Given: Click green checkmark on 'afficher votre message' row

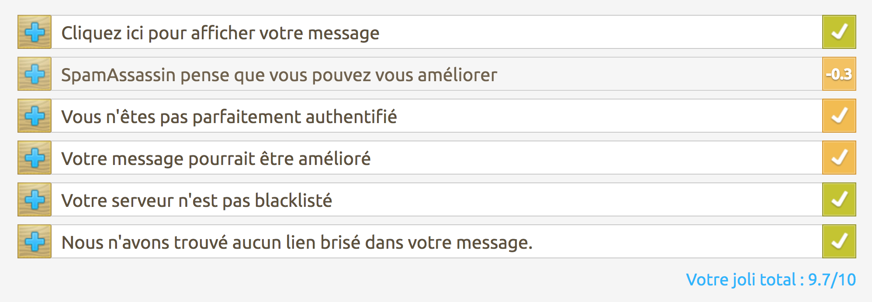Looking at the screenshot, I should [x=839, y=32].
